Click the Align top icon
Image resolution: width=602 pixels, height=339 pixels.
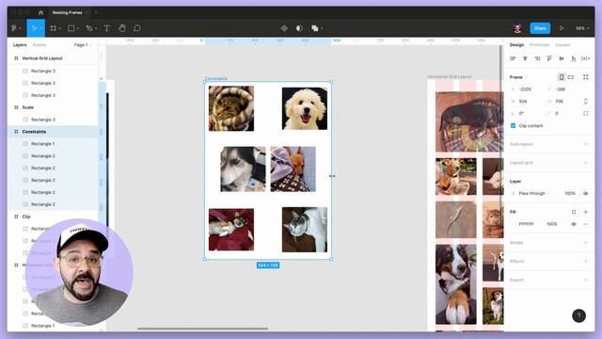[x=549, y=58]
